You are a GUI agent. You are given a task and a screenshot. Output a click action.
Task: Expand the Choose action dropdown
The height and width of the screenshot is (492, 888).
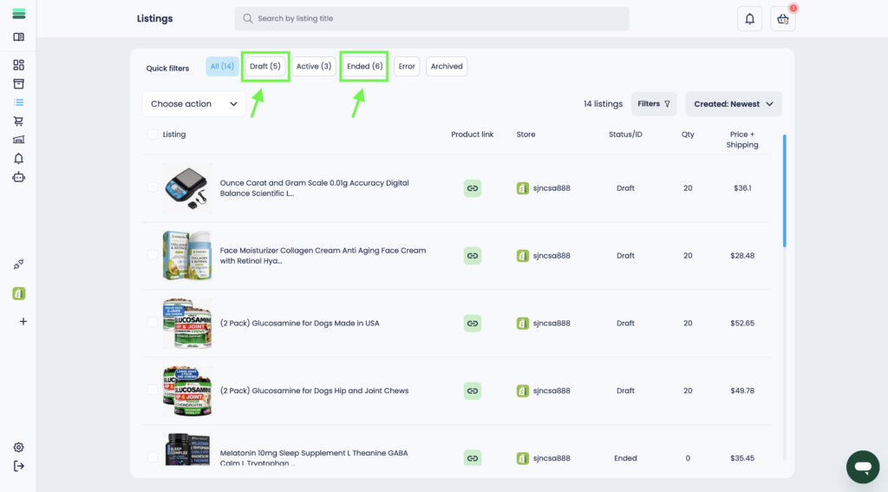[194, 104]
